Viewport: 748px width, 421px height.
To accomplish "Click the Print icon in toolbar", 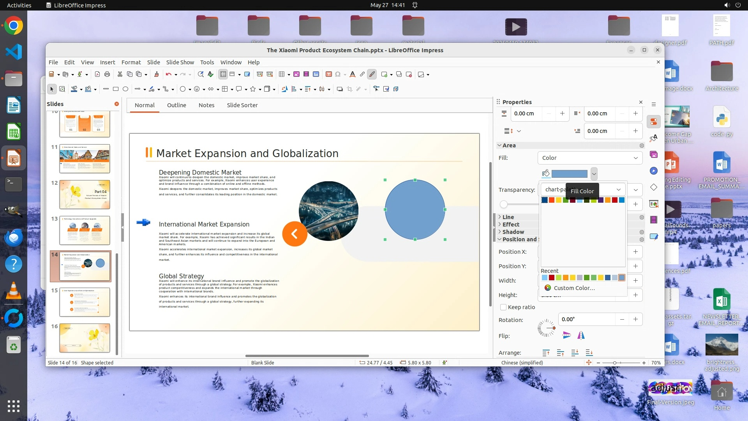I will pyautogui.click(x=107, y=74).
